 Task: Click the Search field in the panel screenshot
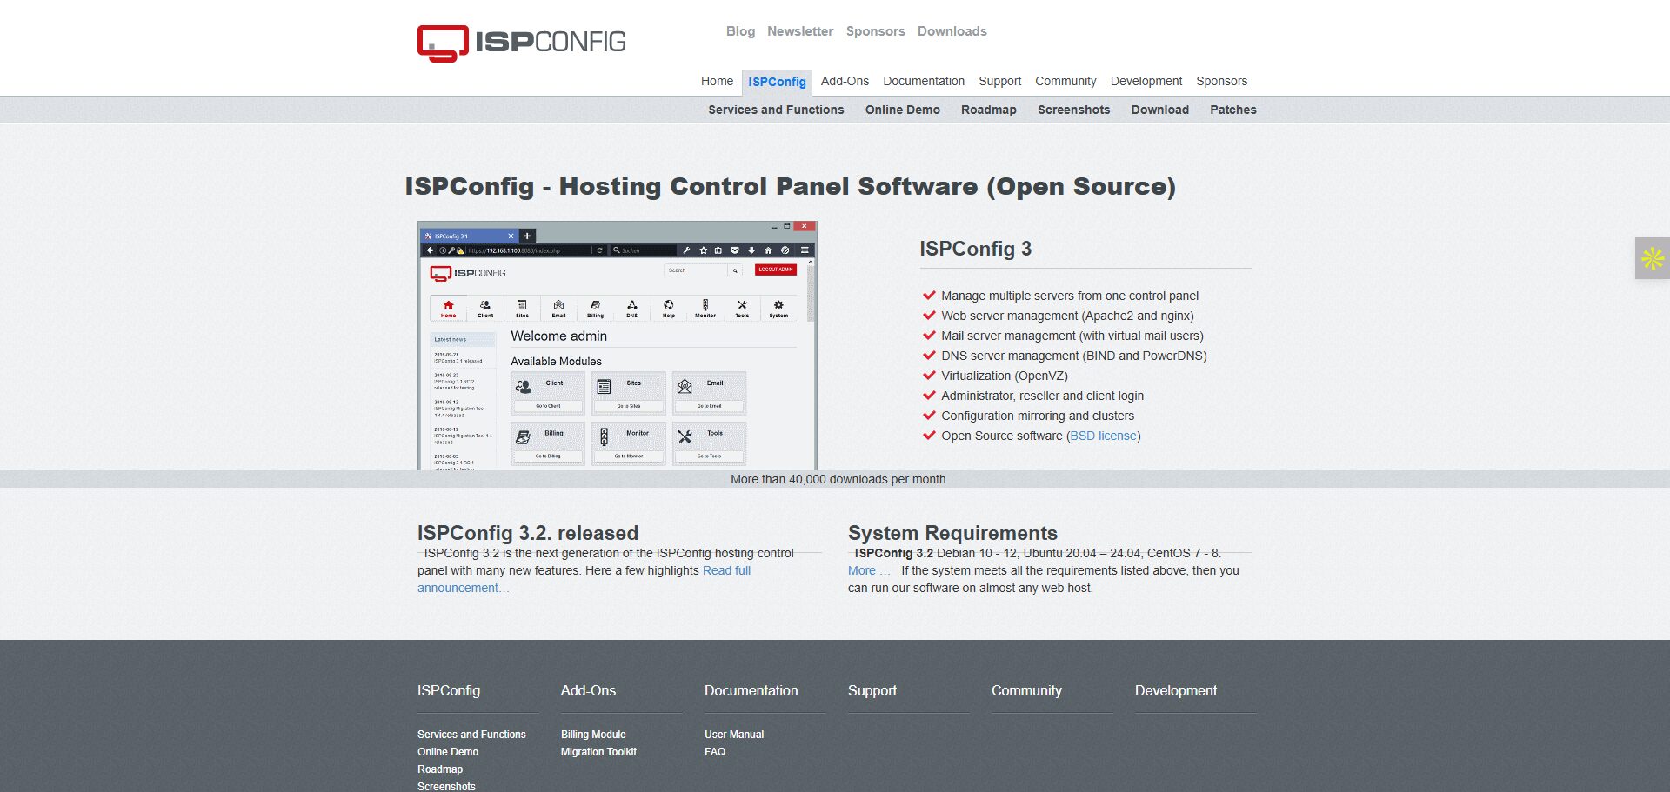tap(696, 270)
